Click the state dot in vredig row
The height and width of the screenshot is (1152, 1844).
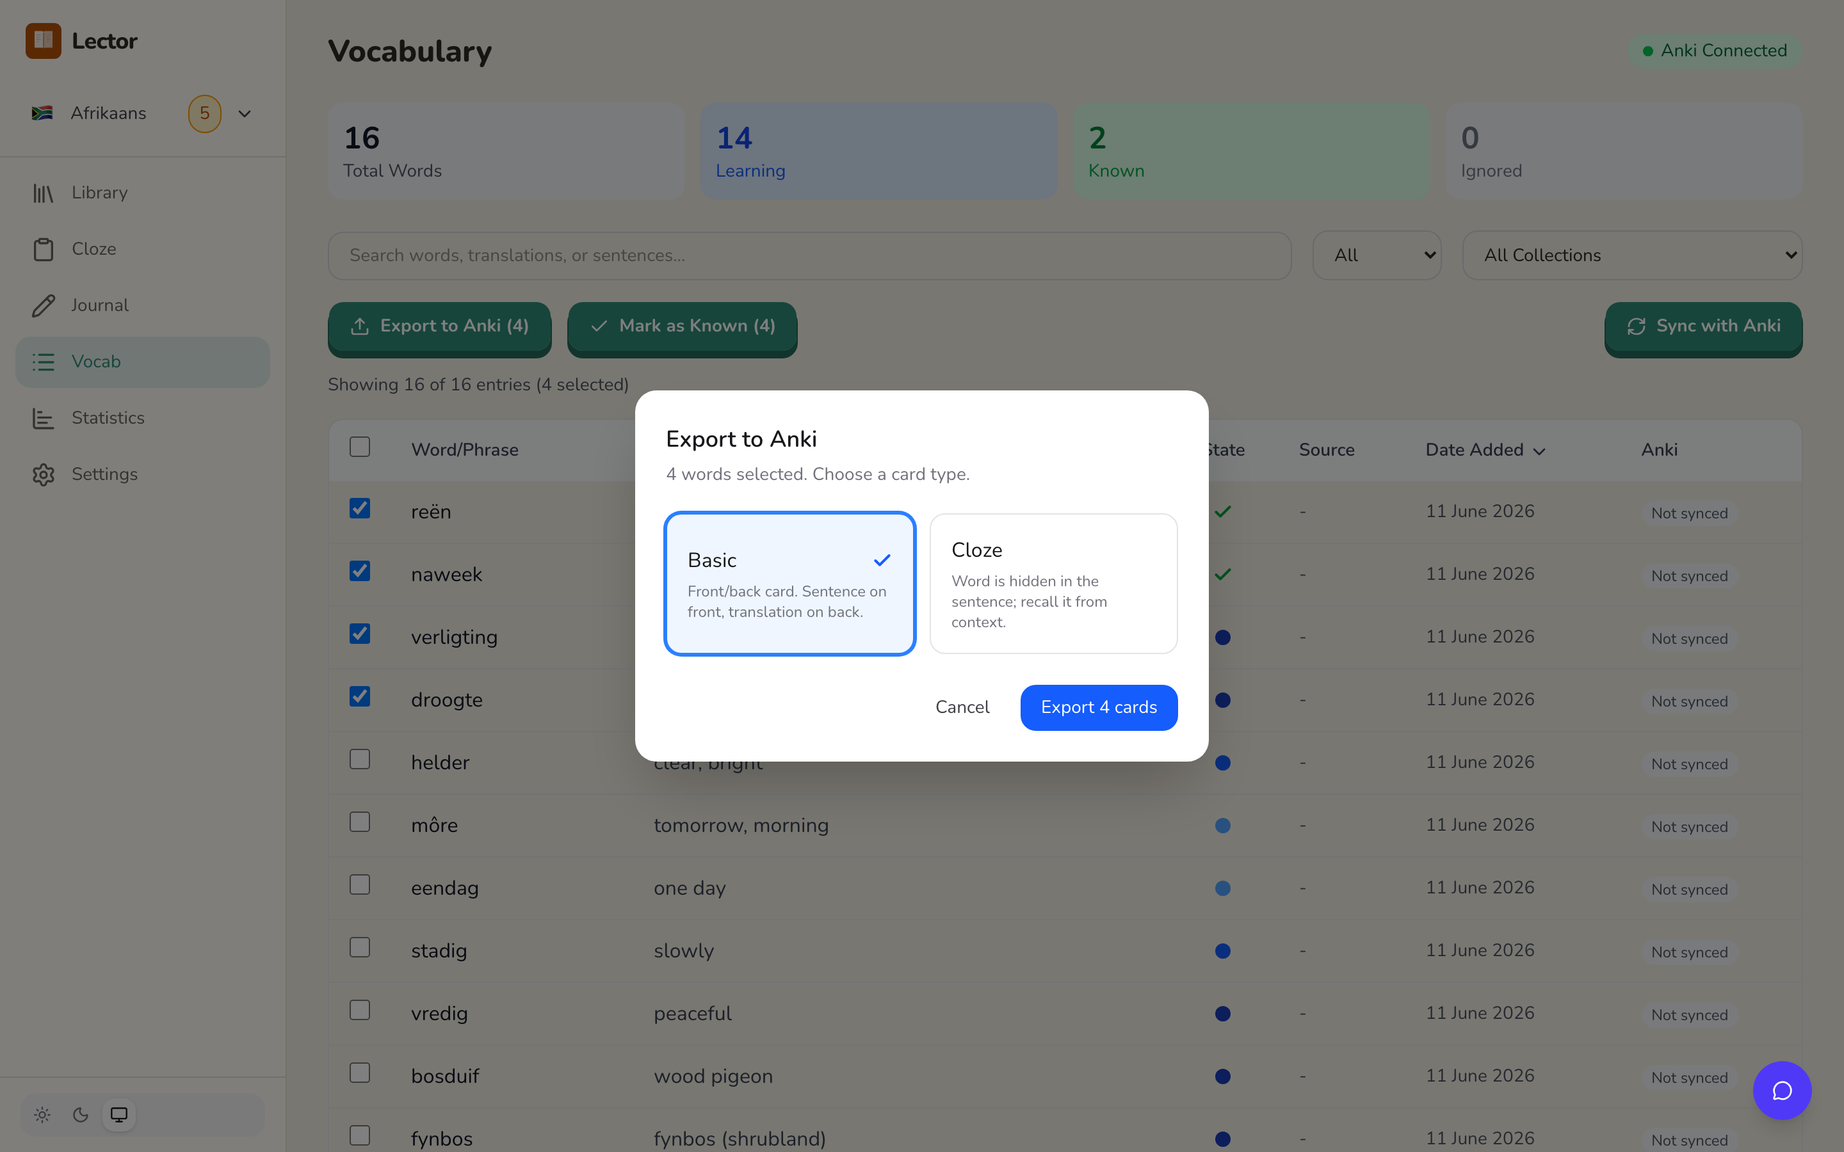point(1222,1013)
